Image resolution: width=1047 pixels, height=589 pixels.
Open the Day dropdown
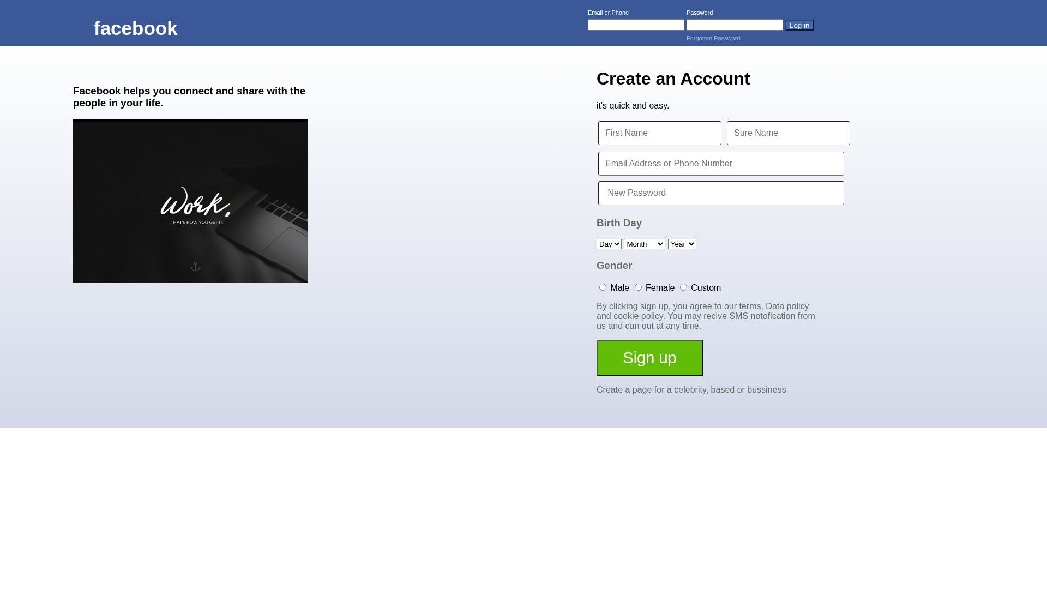609,244
